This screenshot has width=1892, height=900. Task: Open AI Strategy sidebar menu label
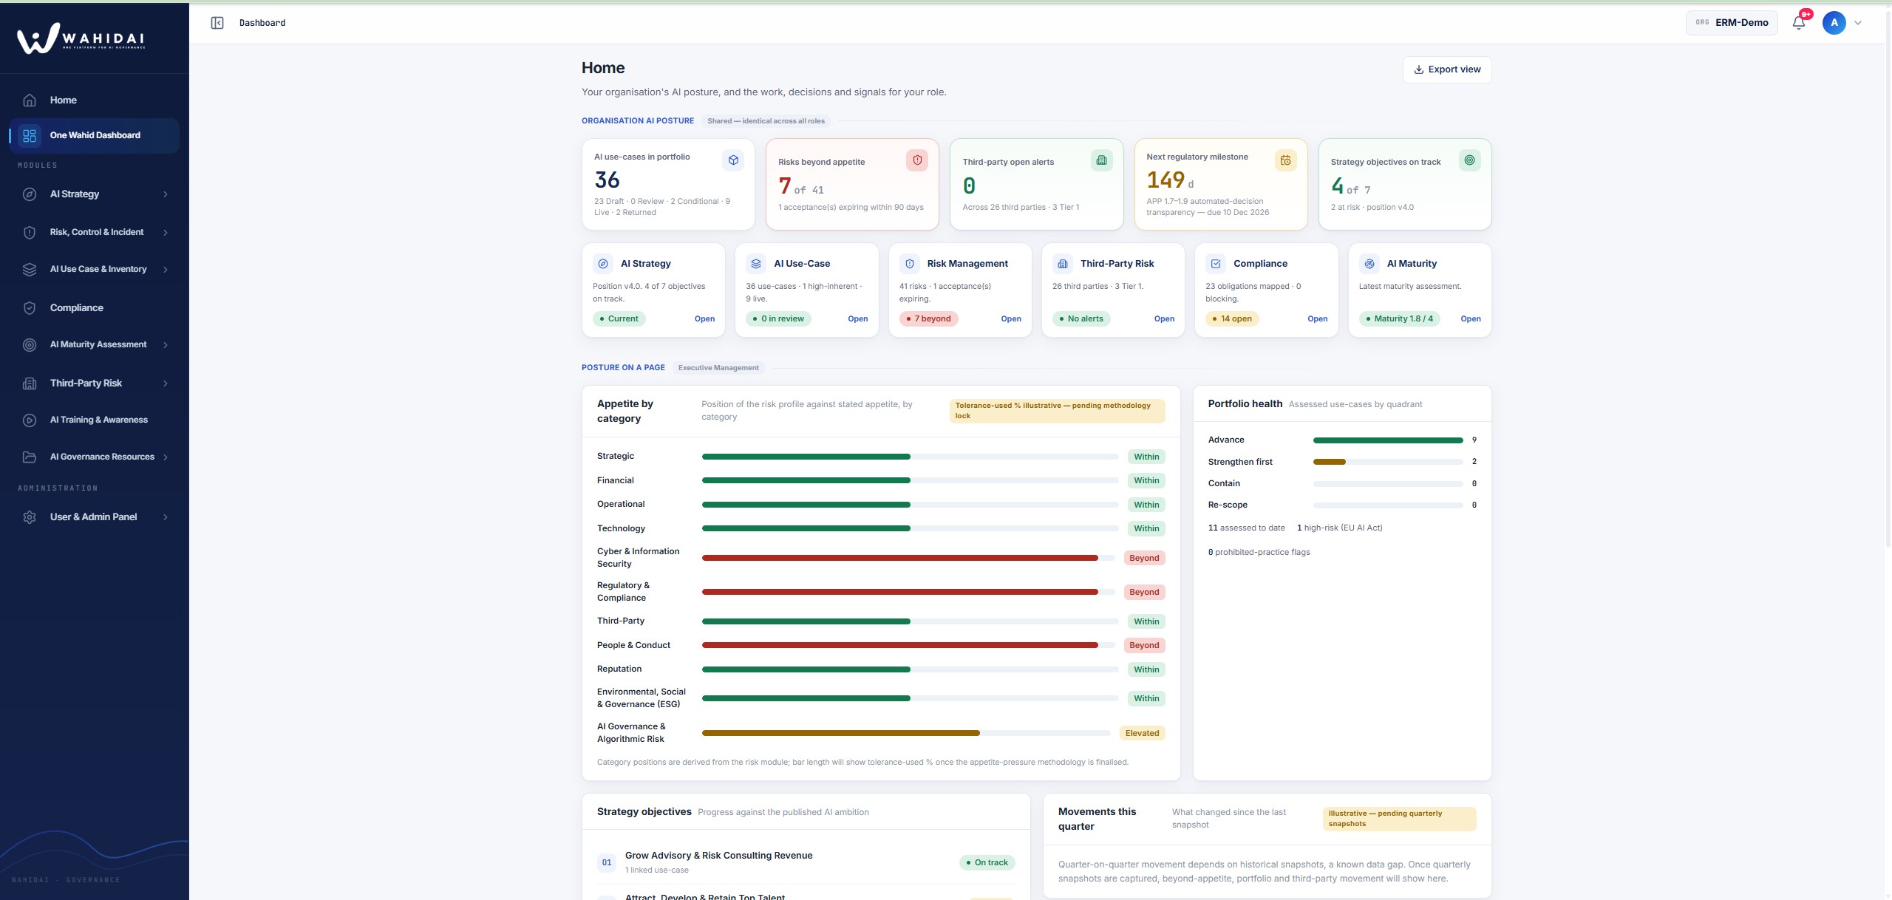pyautogui.click(x=75, y=194)
